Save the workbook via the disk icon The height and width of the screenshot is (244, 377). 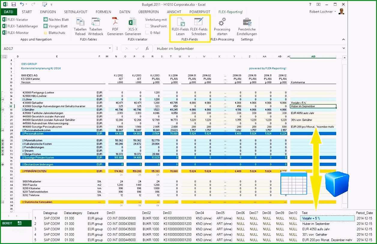[x=14, y=5]
